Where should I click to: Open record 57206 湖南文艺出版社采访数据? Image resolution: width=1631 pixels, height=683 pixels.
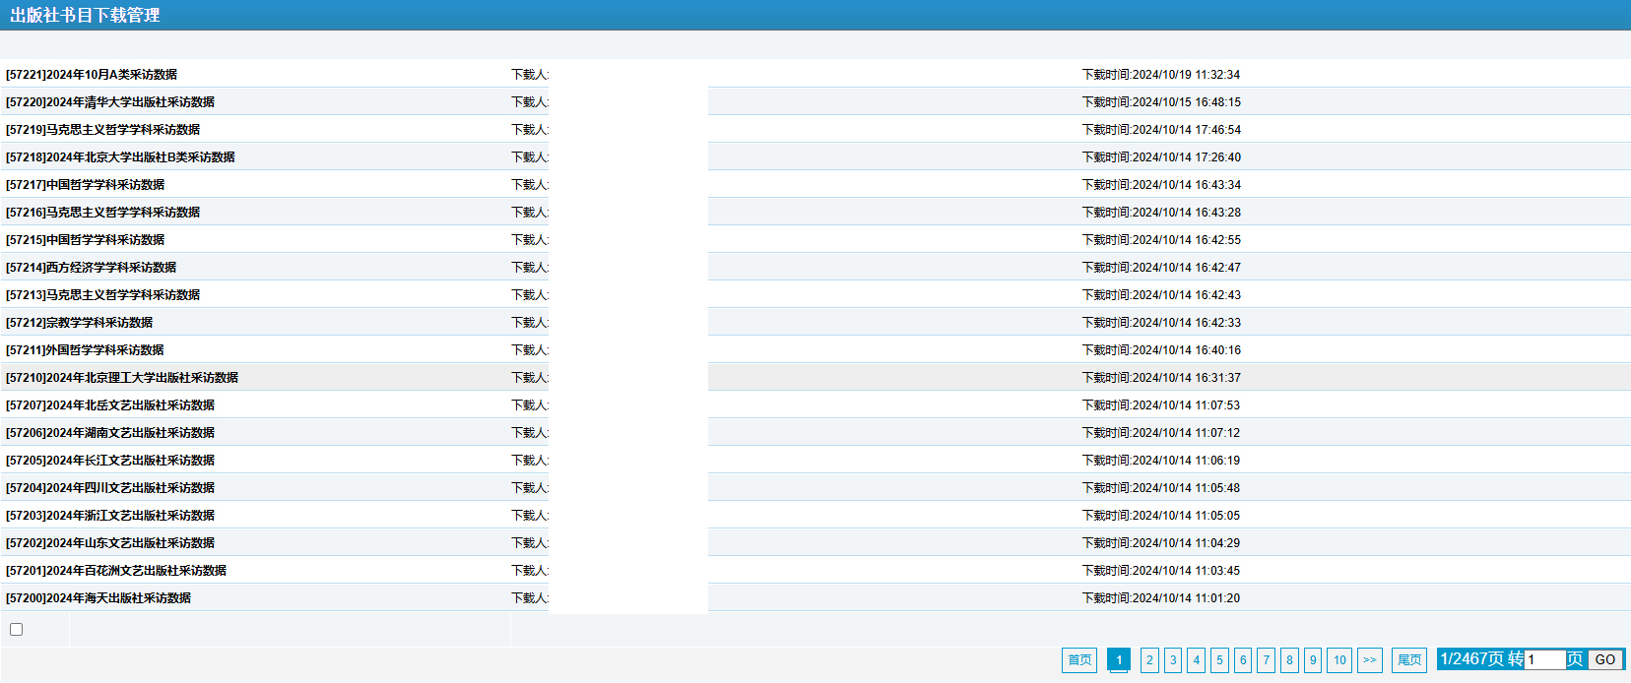point(110,433)
